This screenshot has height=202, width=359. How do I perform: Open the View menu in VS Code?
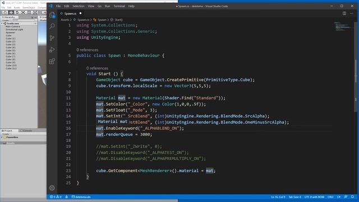91,6
